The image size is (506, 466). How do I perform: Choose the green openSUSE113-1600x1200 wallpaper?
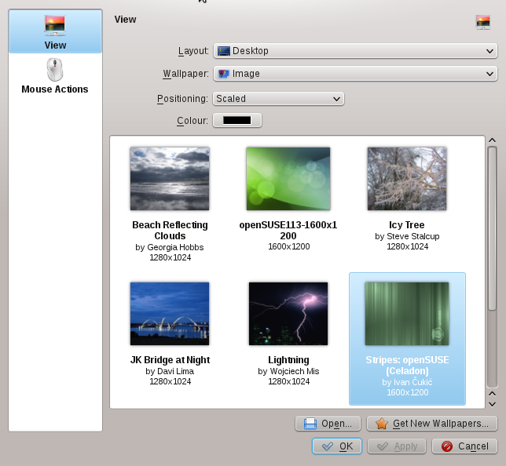click(288, 179)
